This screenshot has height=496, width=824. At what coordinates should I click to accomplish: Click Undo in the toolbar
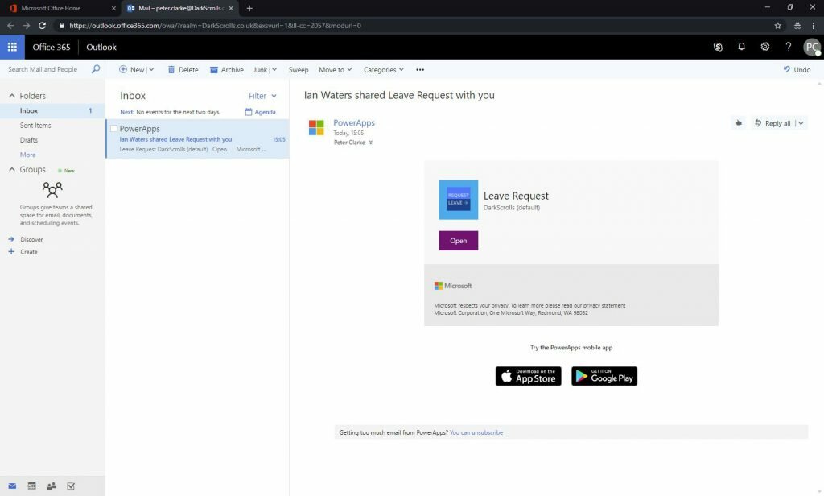[797, 69]
